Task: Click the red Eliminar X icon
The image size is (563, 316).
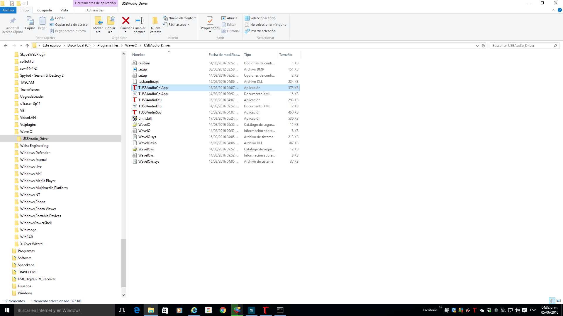Action: click(126, 20)
